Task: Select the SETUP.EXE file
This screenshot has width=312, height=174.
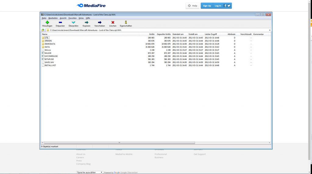Action: tap(49, 59)
